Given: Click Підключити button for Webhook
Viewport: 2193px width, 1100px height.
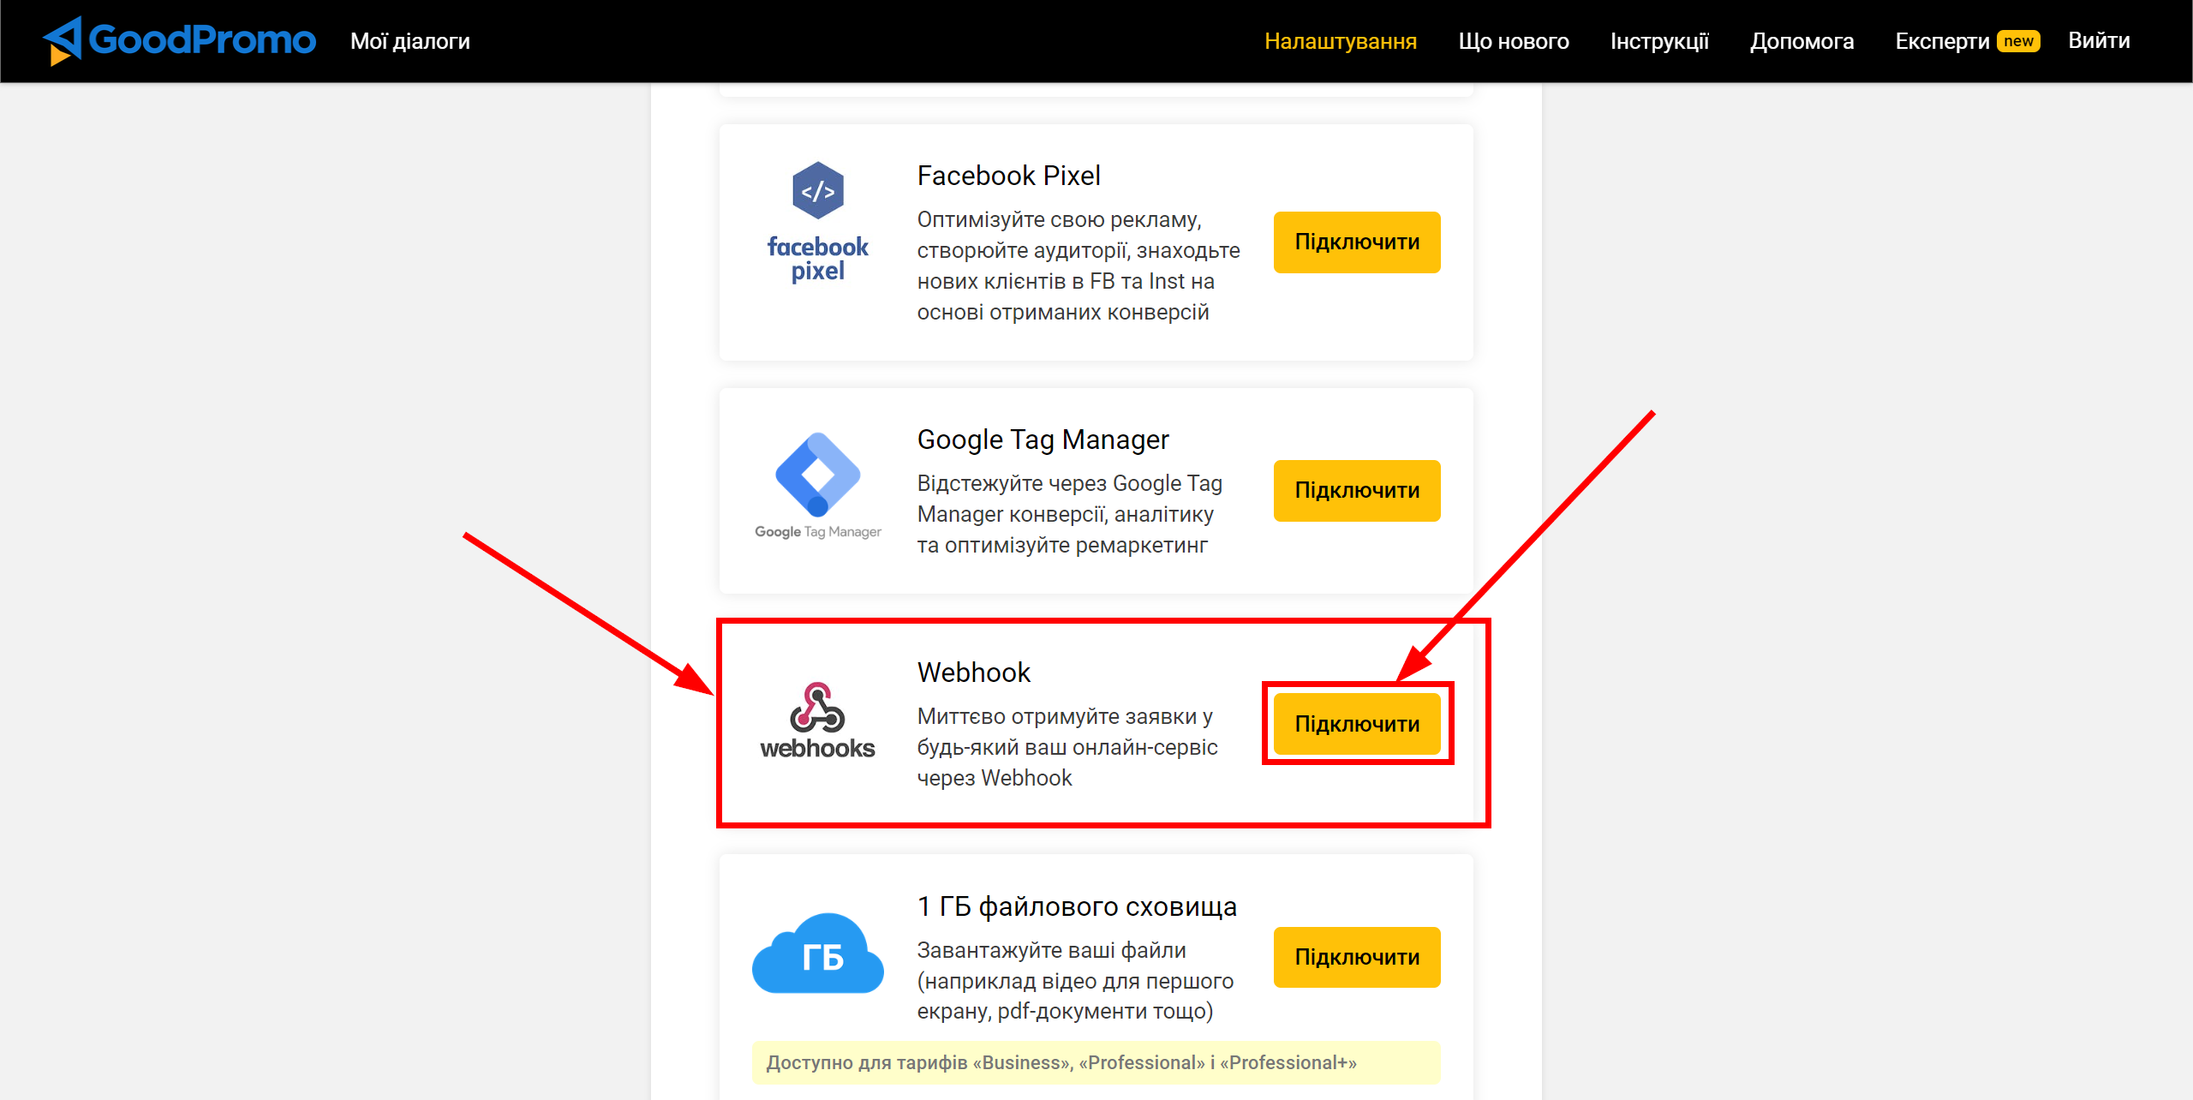Looking at the screenshot, I should pos(1356,724).
